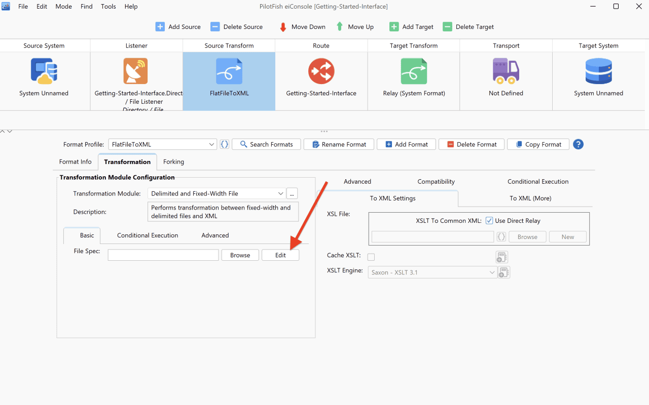Open right-panel Advanced tab next to Compatibility

(x=357, y=182)
